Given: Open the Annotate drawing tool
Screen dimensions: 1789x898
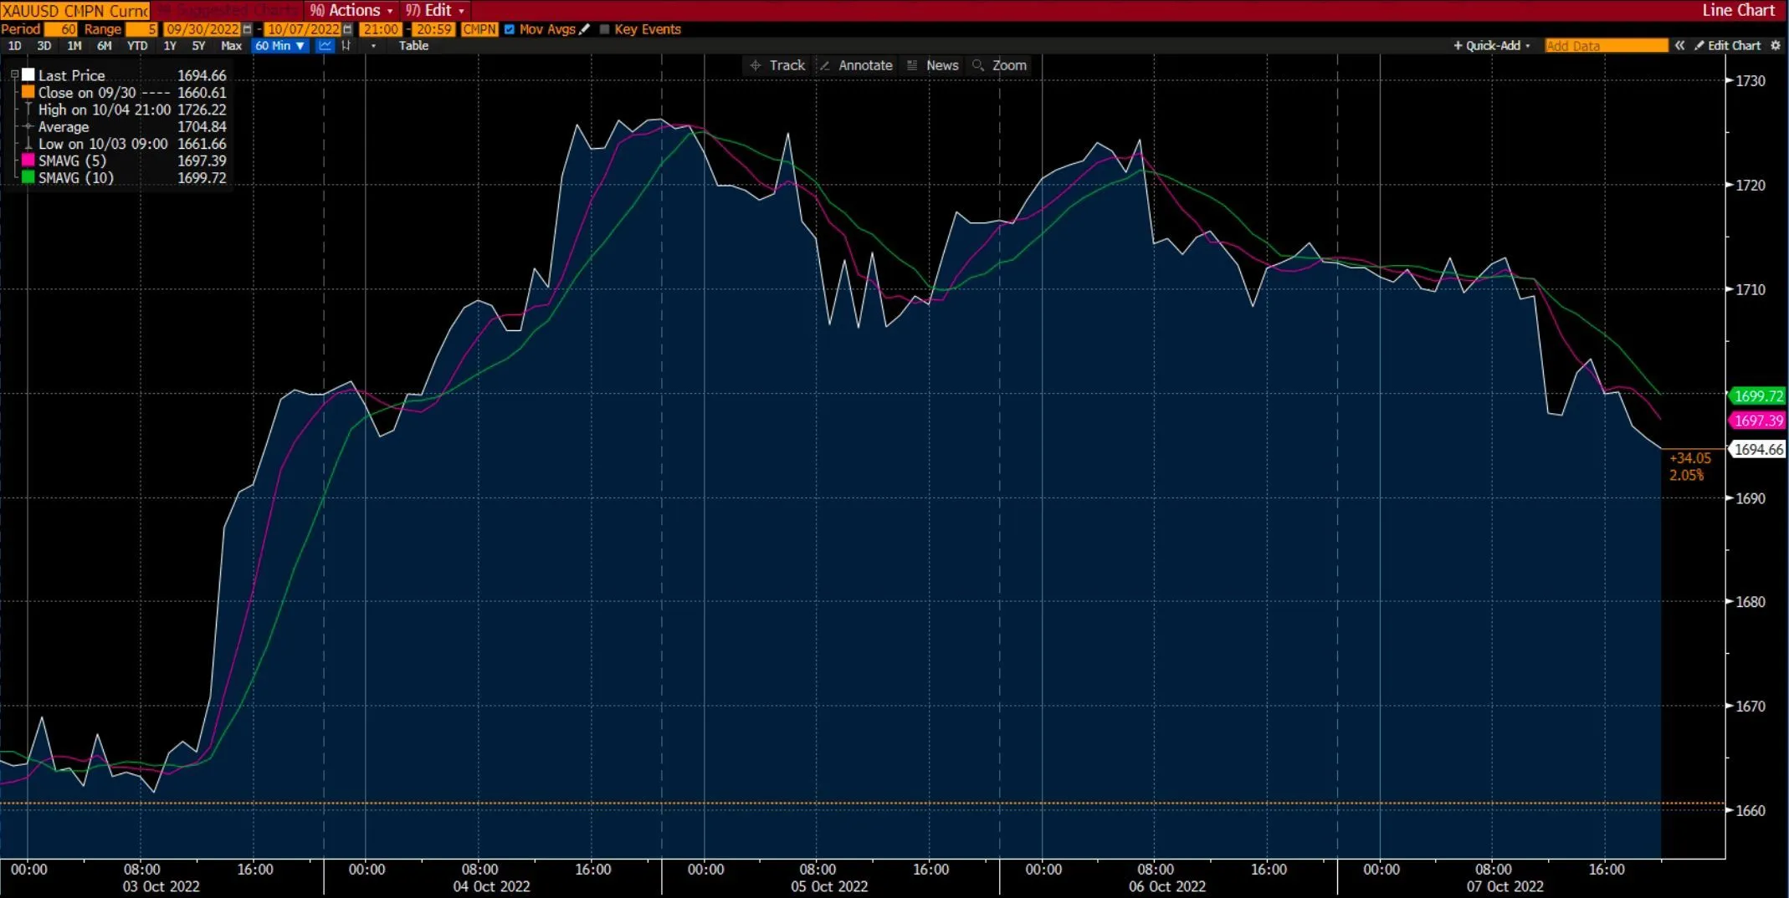Looking at the screenshot, I should [855, 65].
